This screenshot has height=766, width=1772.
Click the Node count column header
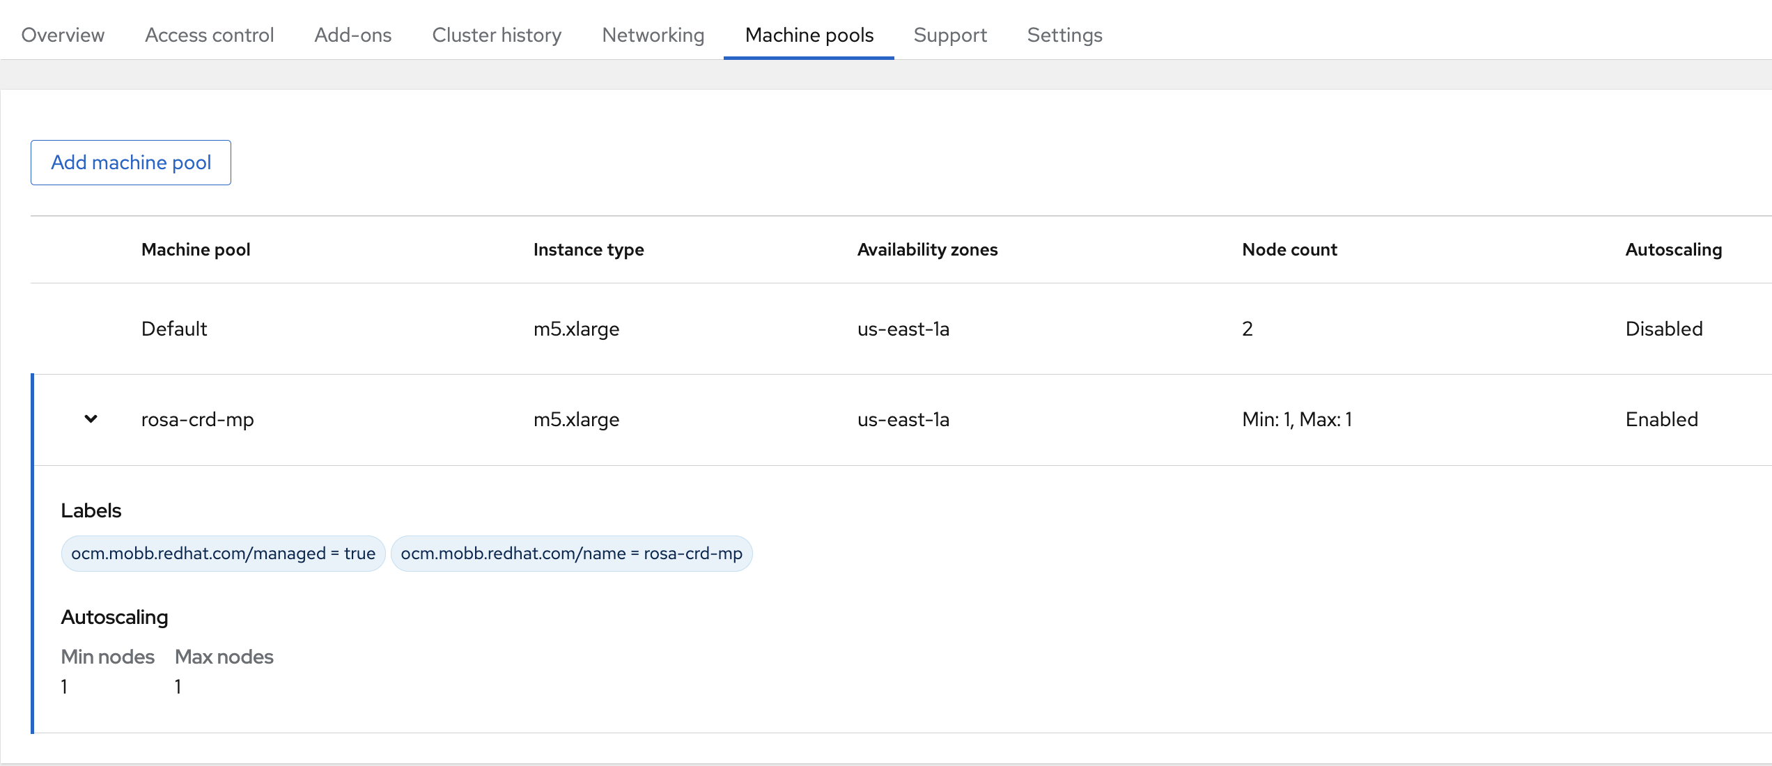1289,249
